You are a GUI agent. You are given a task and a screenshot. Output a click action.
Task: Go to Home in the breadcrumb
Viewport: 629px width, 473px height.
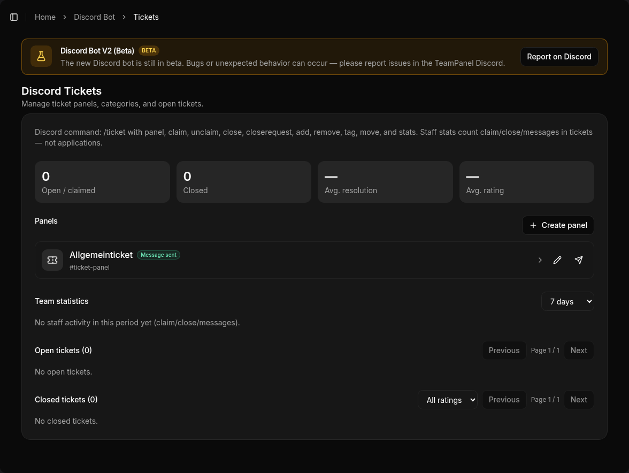pyautogui.click(x=45, y=17)
